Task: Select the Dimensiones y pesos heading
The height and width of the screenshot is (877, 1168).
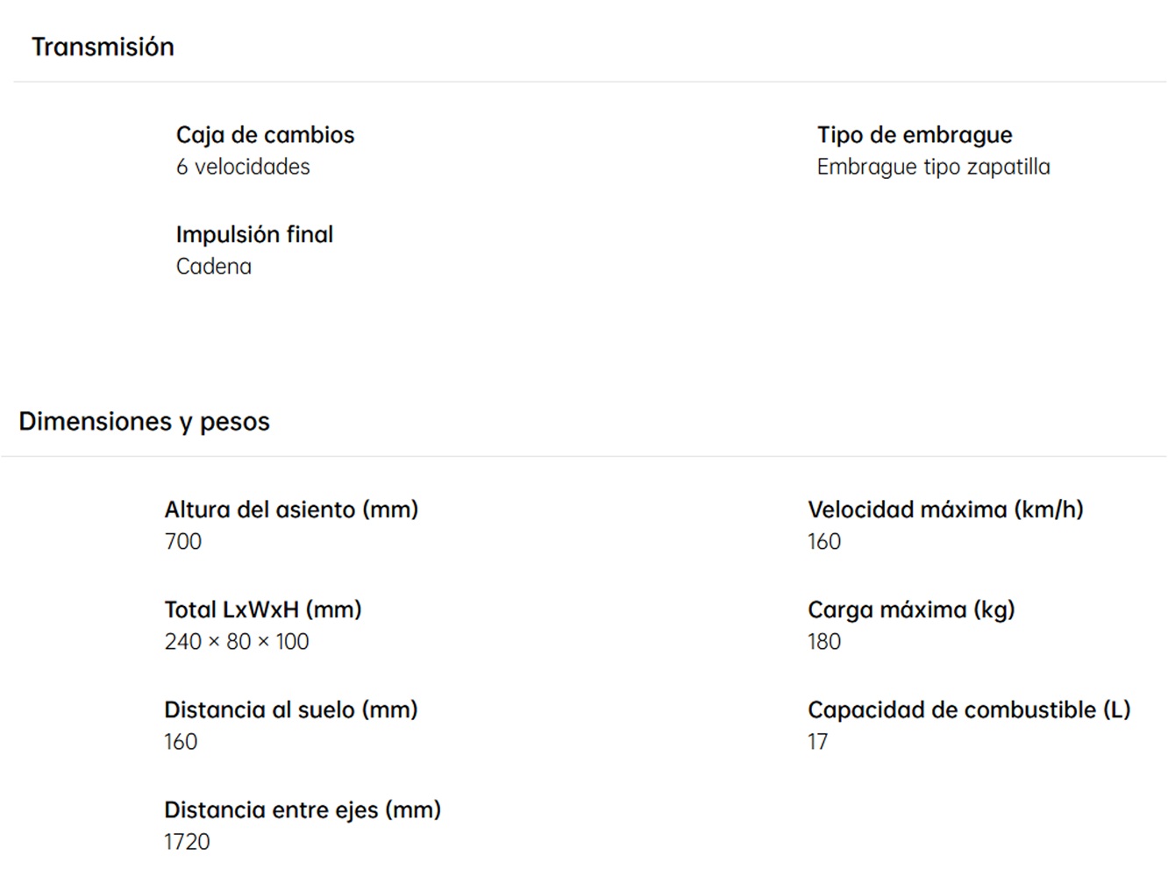Action: click(x=144, y=422)
